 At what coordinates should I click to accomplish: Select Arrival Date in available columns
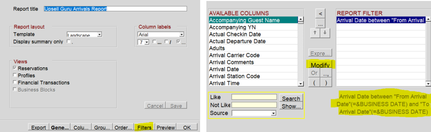click(x=253, y=69)
